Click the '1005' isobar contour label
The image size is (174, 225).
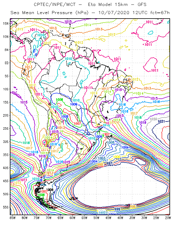[x=111, y=143]
